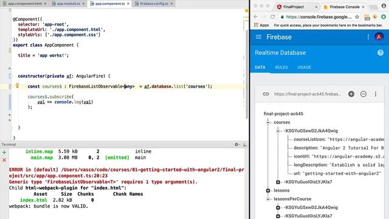The image size is (389, 219).
Task: Switch to the RULES tab
Action: pos(281,68)
